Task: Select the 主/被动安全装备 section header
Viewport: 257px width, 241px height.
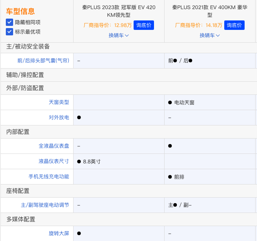Action: (x=28, y=46)
